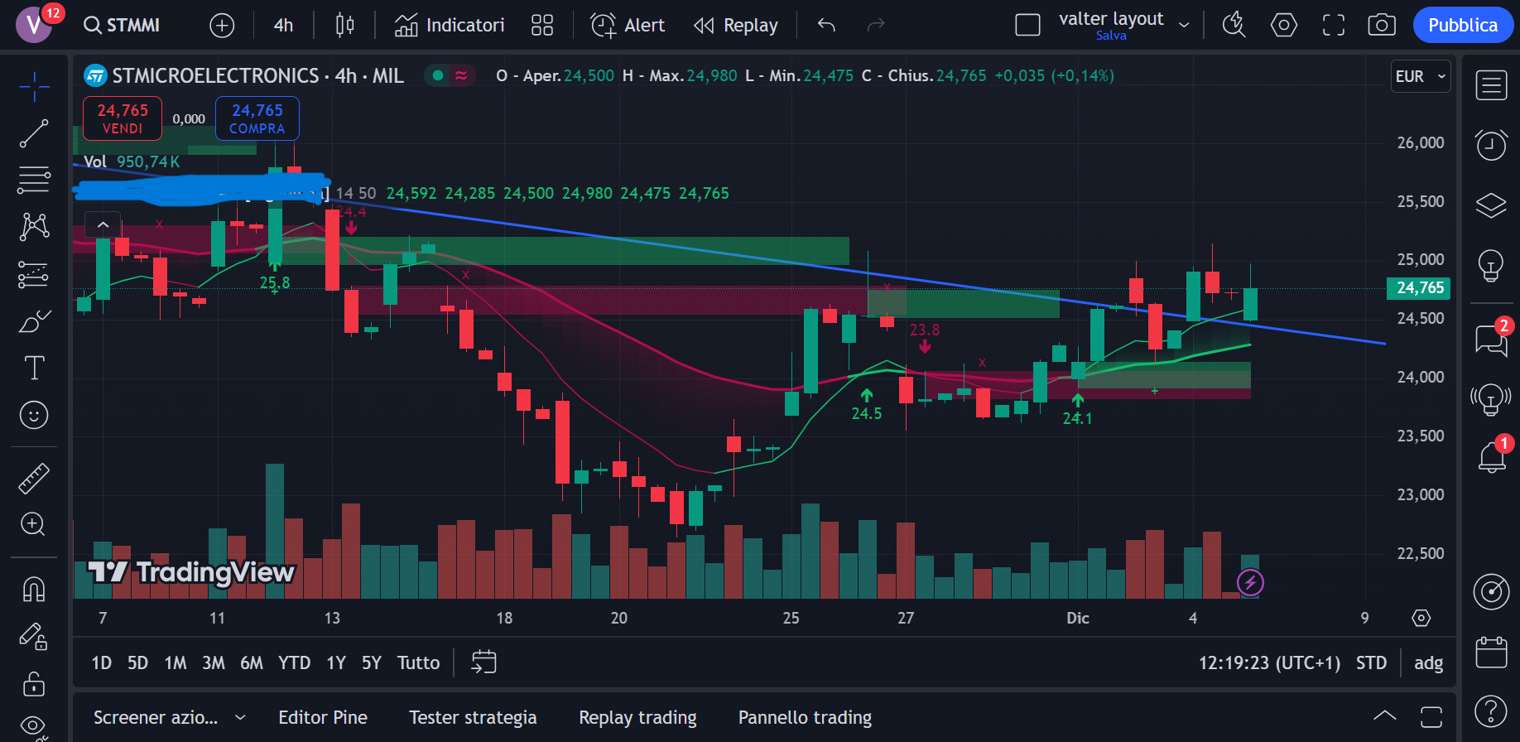Toggle hide all drawings eye icon
Screen dimensions: 1520x742
click(x=34, y=726)
